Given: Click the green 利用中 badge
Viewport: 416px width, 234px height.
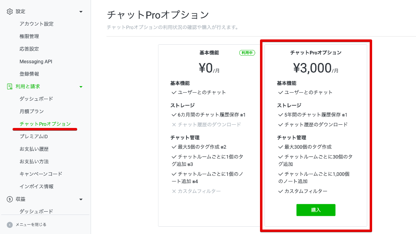Looking at the screenshot, I should 247,53.
